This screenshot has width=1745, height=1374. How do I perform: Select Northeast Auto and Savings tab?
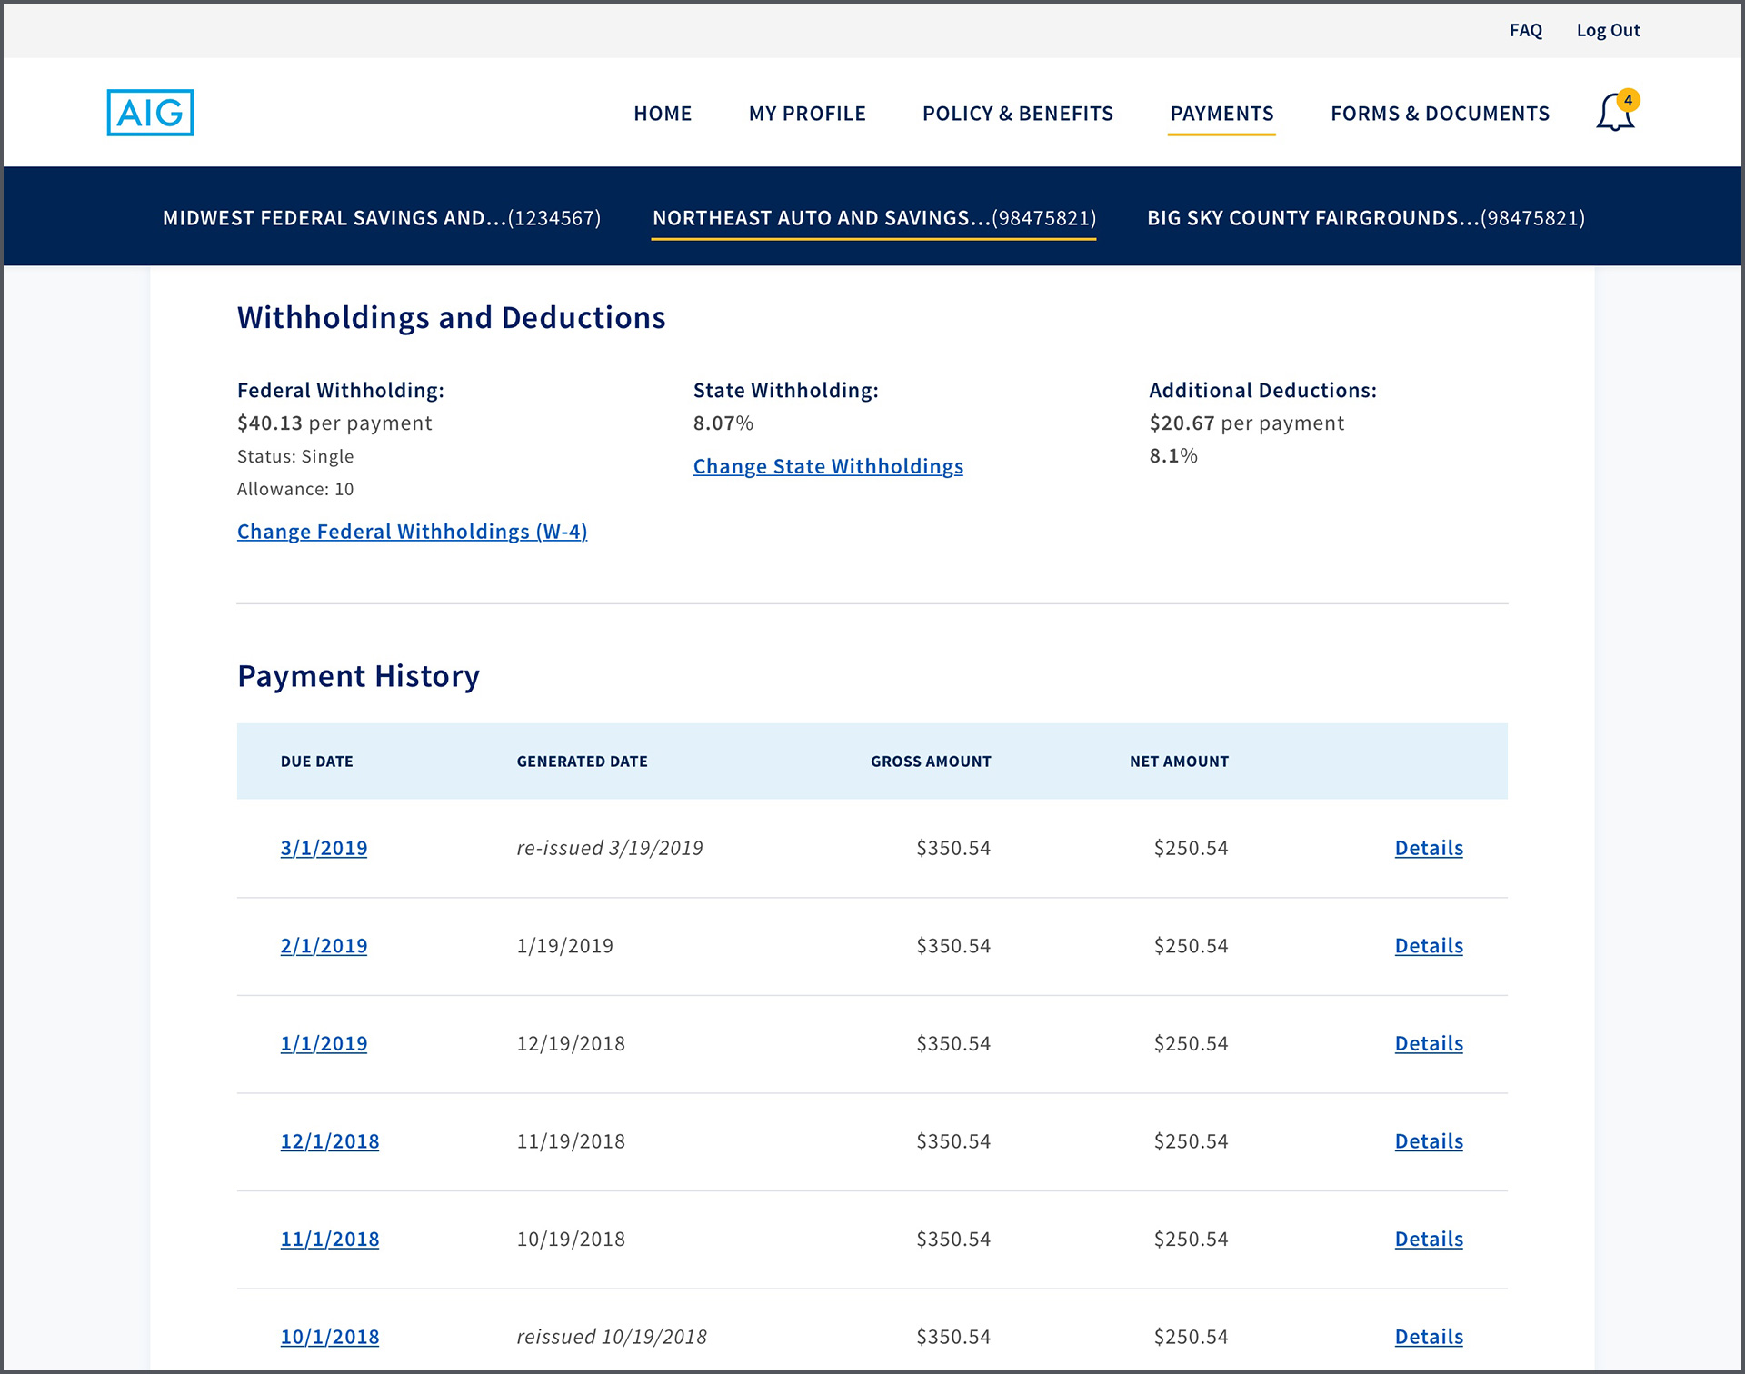[874, 218]
